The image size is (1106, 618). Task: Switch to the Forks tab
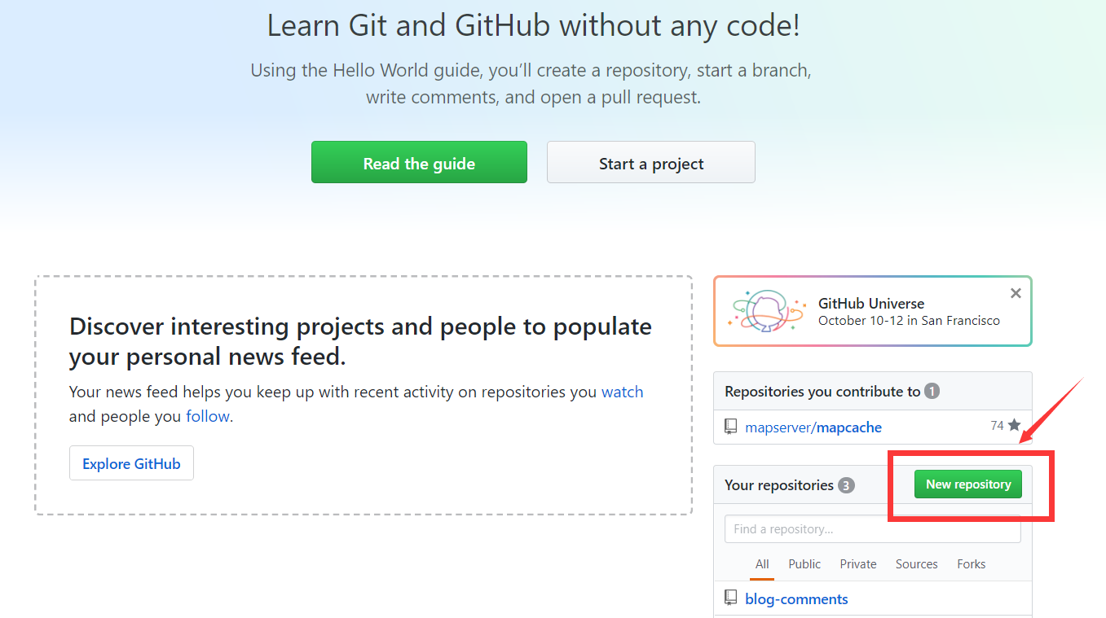pyautogui.click(x=972, y=563)
